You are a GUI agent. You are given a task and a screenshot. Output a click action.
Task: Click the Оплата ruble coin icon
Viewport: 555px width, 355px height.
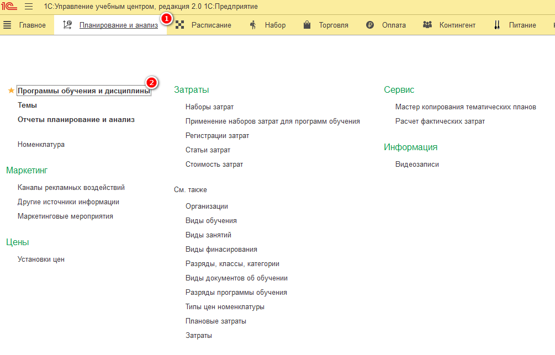[x=370, y=25]
